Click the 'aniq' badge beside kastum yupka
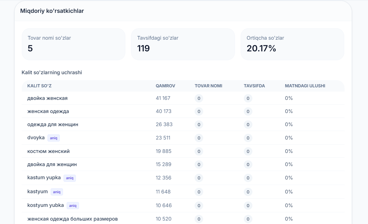Viewport: 368px width, 224px height. (70, 178)
